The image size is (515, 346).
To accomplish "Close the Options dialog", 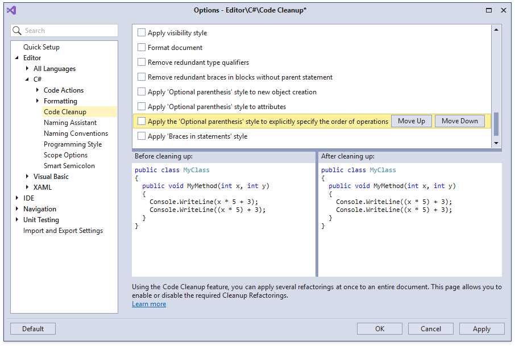I will (503, 10).
